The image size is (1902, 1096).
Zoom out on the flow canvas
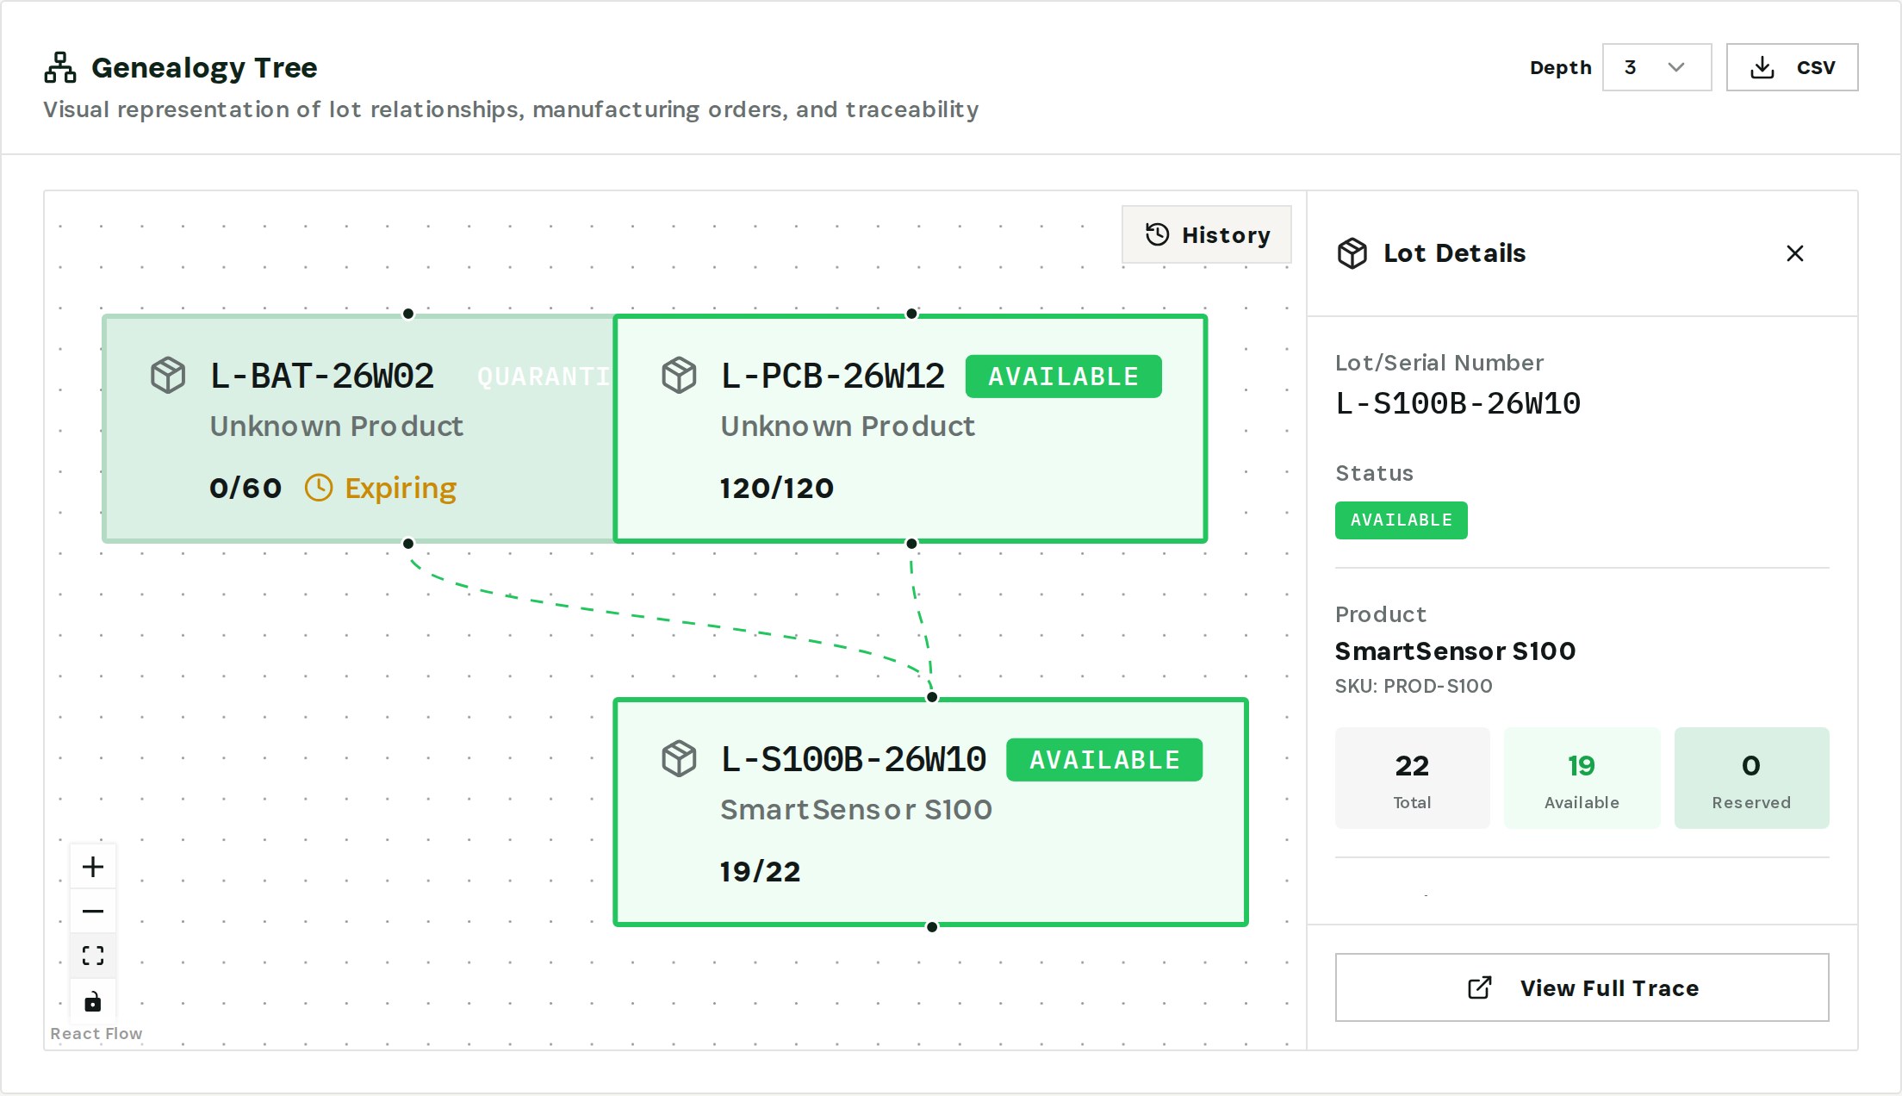tap(93, 912)
